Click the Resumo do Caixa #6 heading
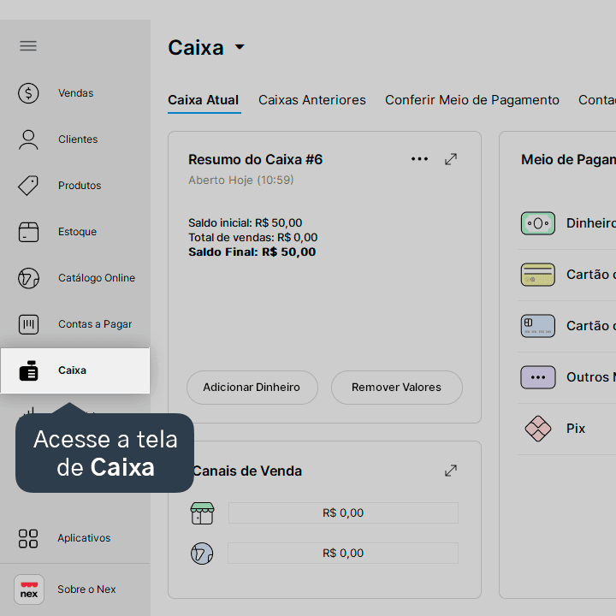616x616 pixels. tap(255, 159)
